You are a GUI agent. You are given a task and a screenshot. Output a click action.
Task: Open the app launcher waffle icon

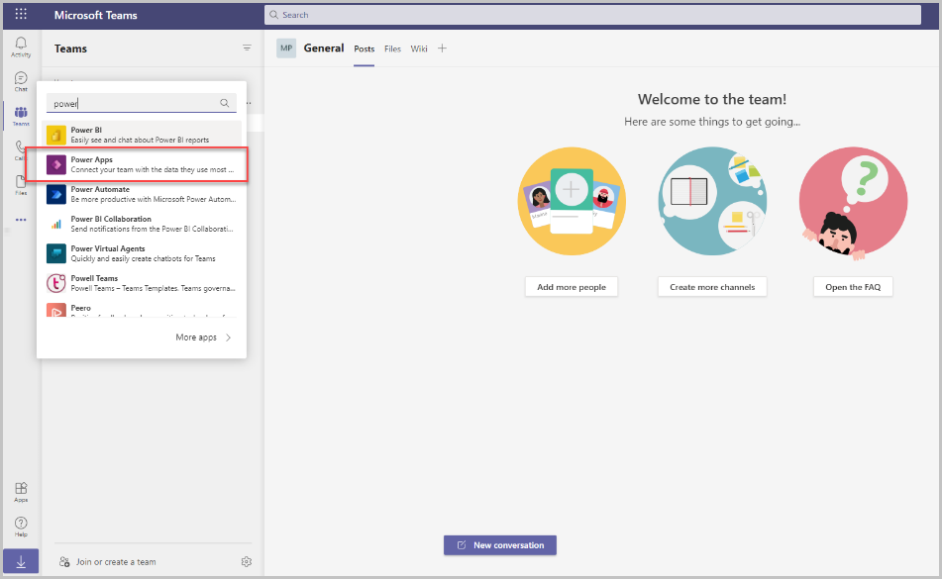point(20,14)
